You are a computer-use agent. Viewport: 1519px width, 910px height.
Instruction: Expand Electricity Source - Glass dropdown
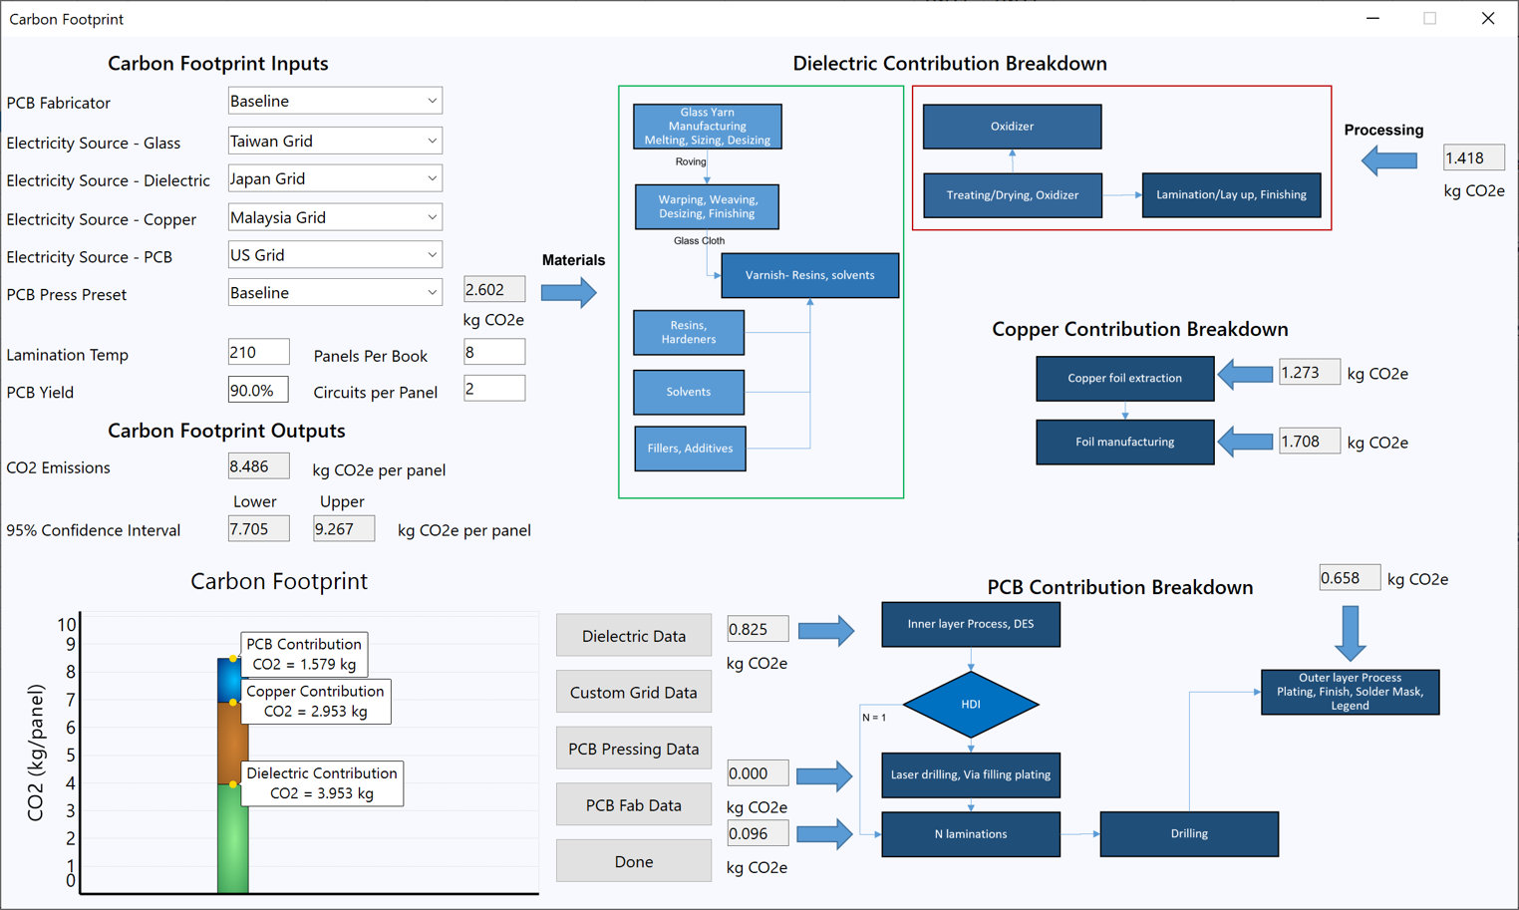click(x=335, y=142)
